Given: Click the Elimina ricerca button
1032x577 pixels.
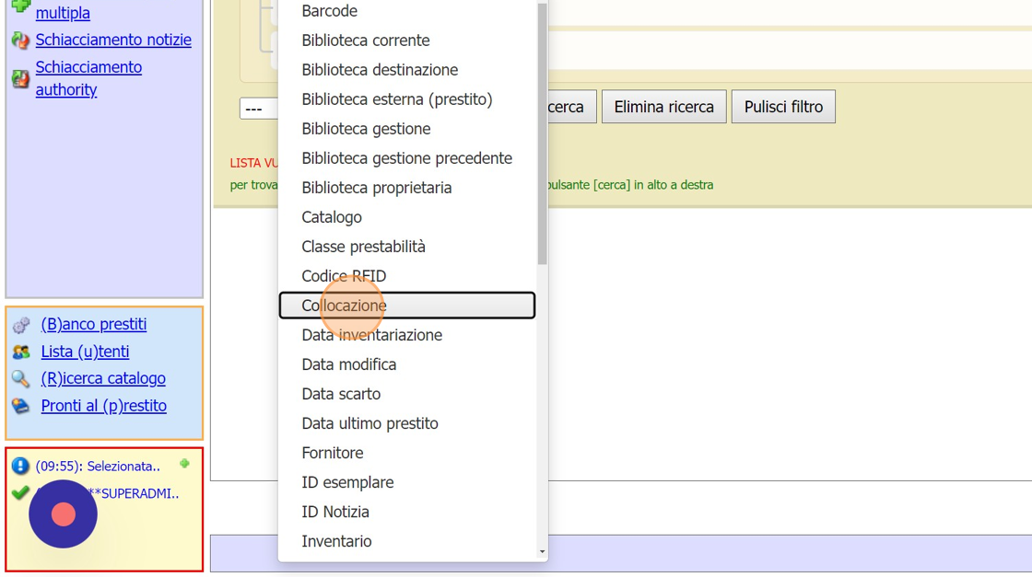Looking at the screenshot, I should (x=663, y=107).
